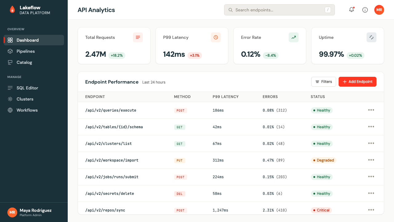
Task: Click Maya Rodriguez sidebar avatar
Action: tap(12, 212)
